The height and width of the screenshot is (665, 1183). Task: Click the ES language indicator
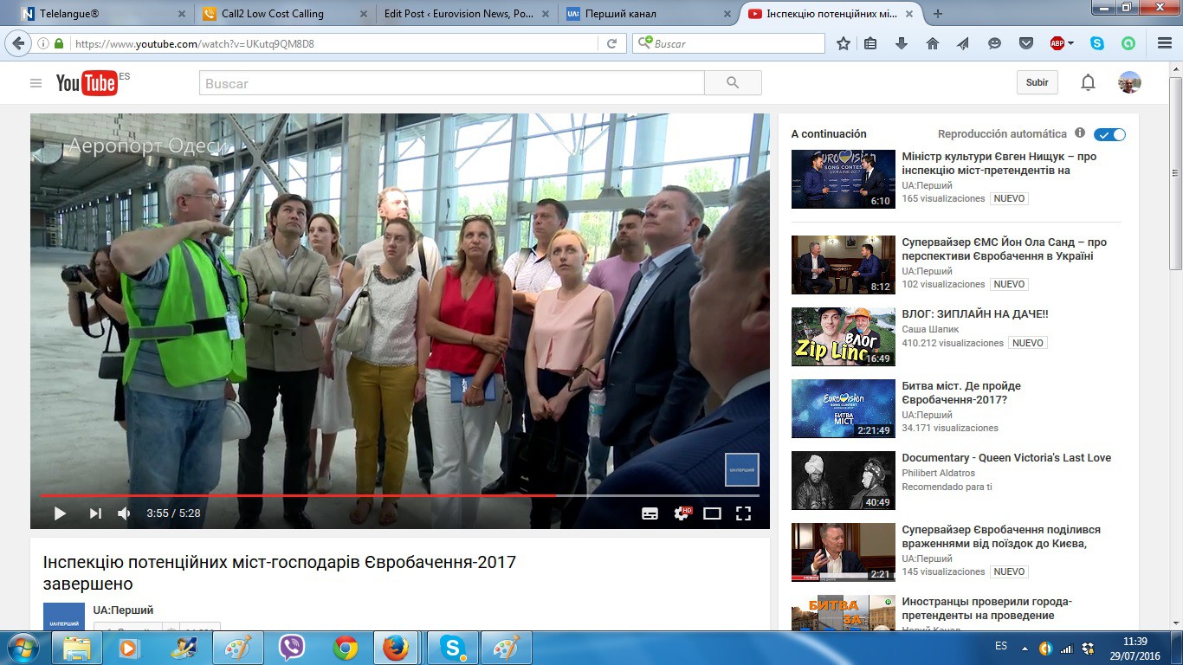pos(1001,646)
